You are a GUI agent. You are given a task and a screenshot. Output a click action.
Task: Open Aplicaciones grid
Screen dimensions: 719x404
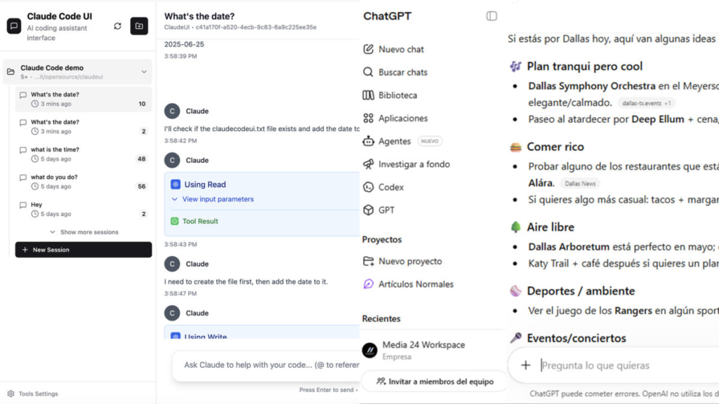[395, 118]
